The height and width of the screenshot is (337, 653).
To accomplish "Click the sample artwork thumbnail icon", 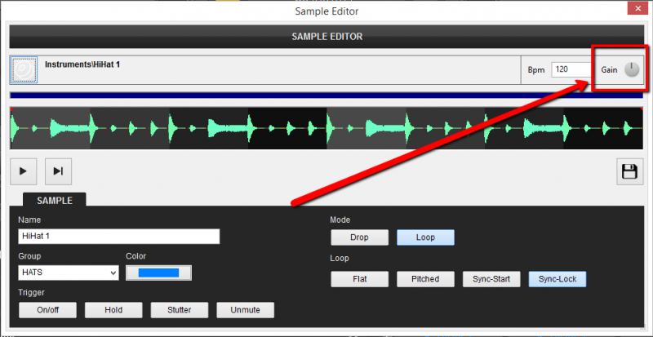I will click(24, 70).
